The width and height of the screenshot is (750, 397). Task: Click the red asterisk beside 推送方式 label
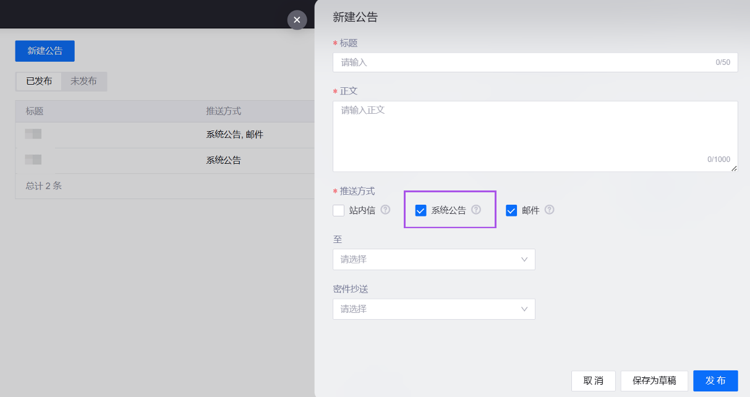tap(333, 191)
